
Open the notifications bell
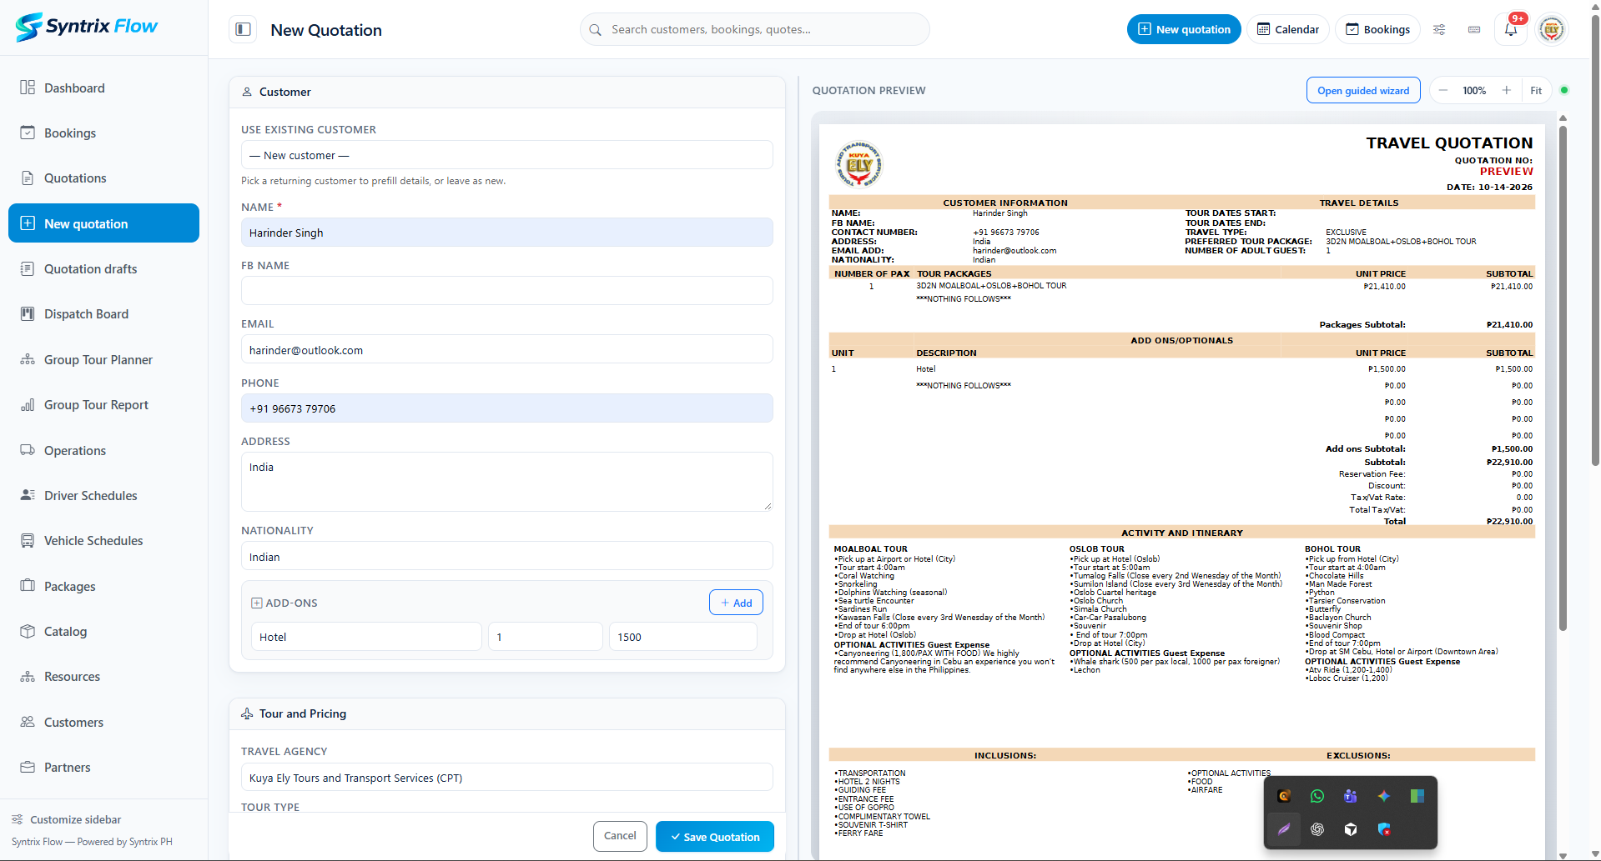point(1510,29)
